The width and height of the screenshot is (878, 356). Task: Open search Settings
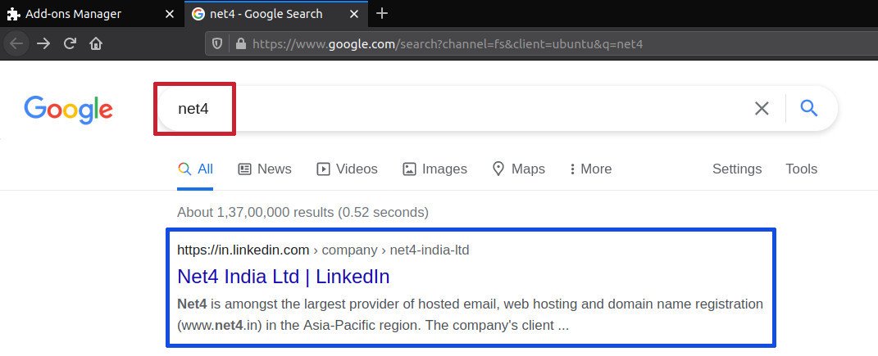(737, 169)
